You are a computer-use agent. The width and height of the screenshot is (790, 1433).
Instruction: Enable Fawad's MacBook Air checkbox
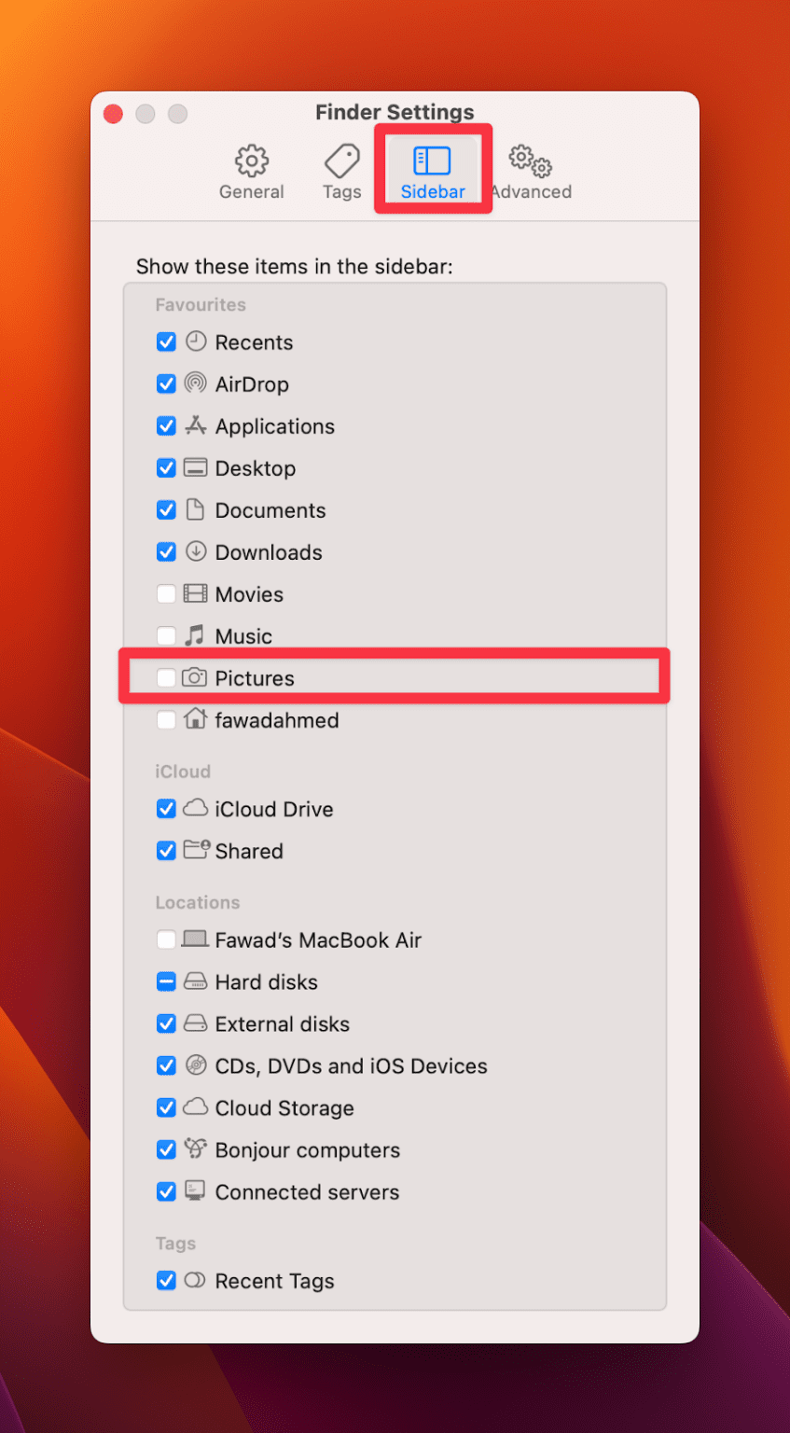[166, 939]
